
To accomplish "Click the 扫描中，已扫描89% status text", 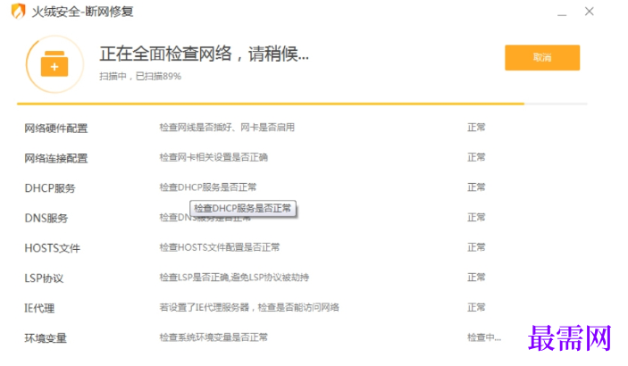I will (x=140, y=76).
